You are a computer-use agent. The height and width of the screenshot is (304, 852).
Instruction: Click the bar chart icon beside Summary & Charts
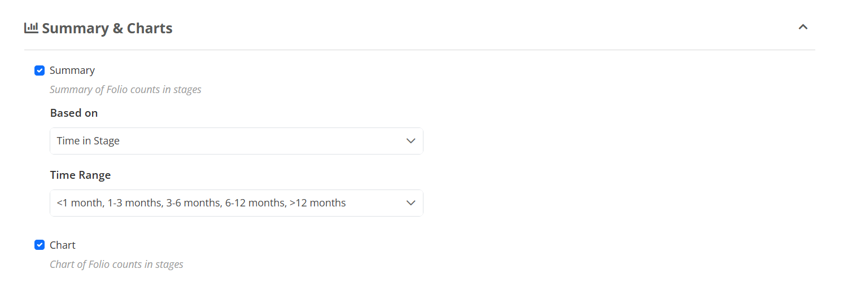tap(31, 28)
